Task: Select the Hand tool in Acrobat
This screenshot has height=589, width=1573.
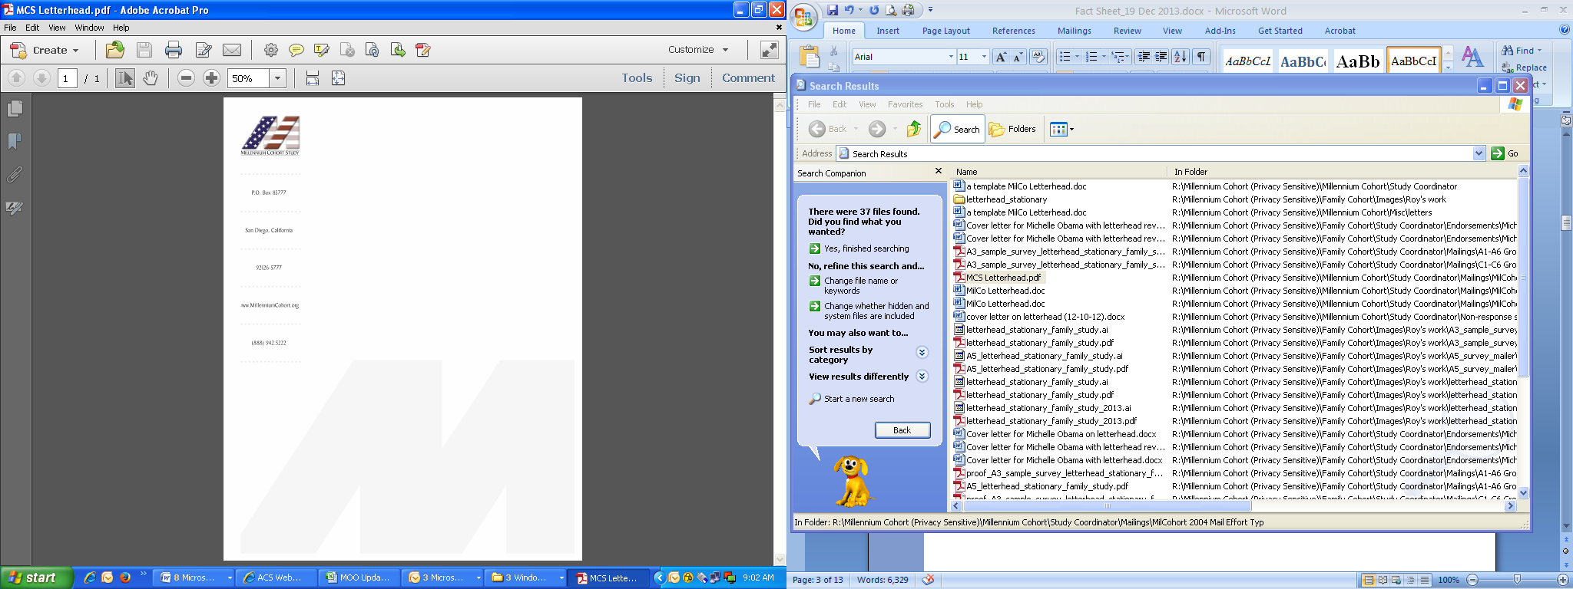Action: [151, 77]
